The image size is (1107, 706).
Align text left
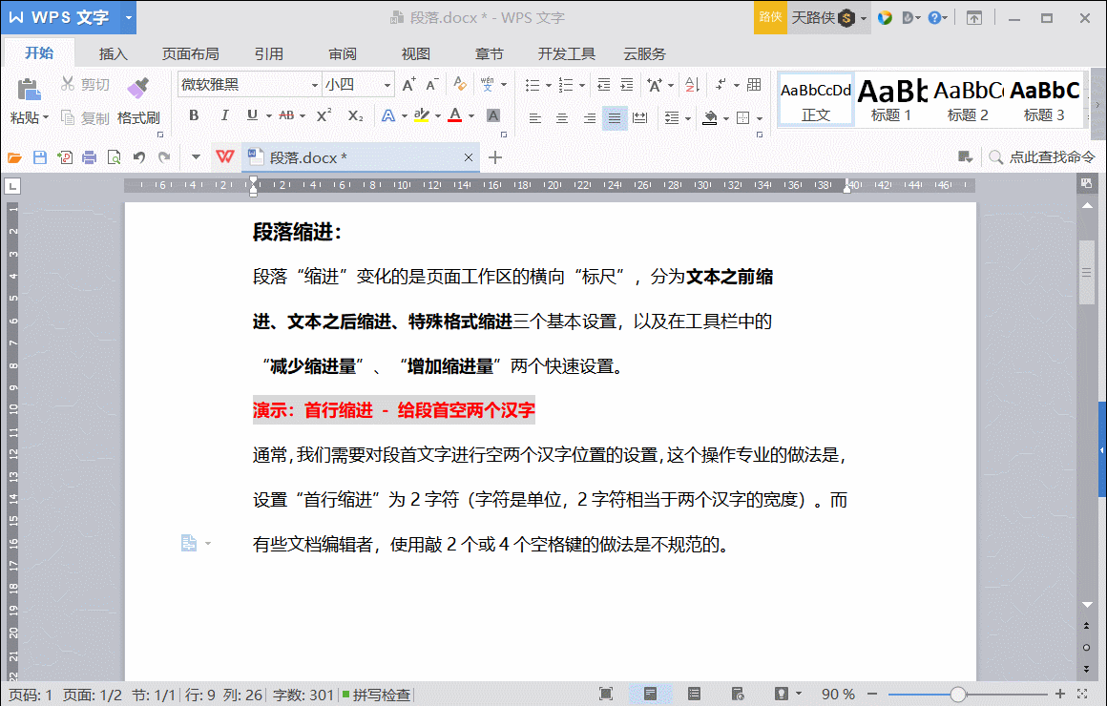pos(535,118)
